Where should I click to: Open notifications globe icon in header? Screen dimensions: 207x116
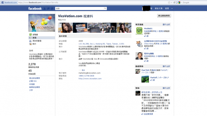pos(52,9)
